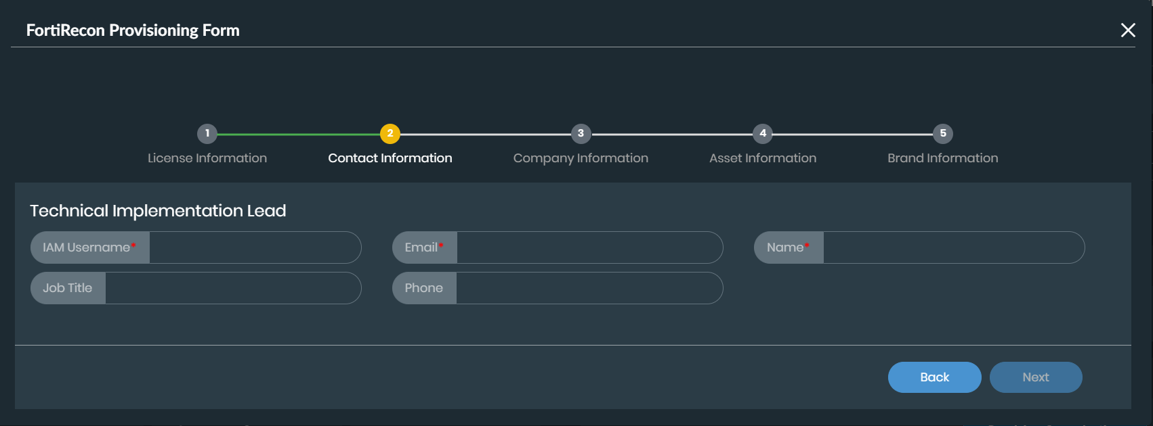Select step 3 circle in progress bar

(581, 133)
